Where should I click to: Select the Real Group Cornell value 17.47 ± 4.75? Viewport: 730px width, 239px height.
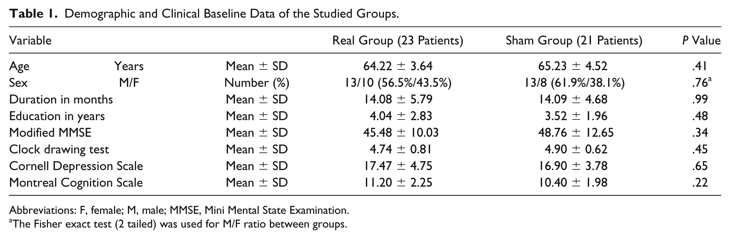[398, 166]
